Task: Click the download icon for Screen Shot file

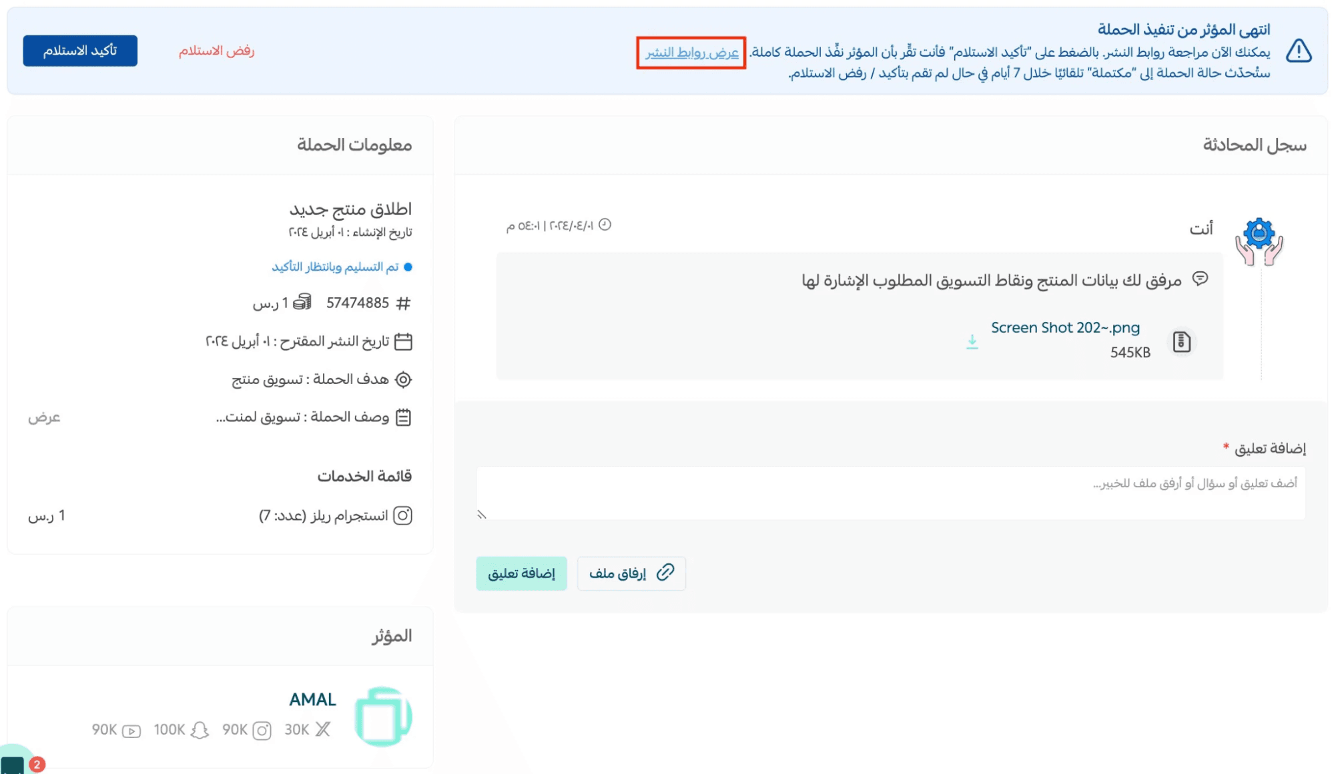Action: tap(972, 342)
